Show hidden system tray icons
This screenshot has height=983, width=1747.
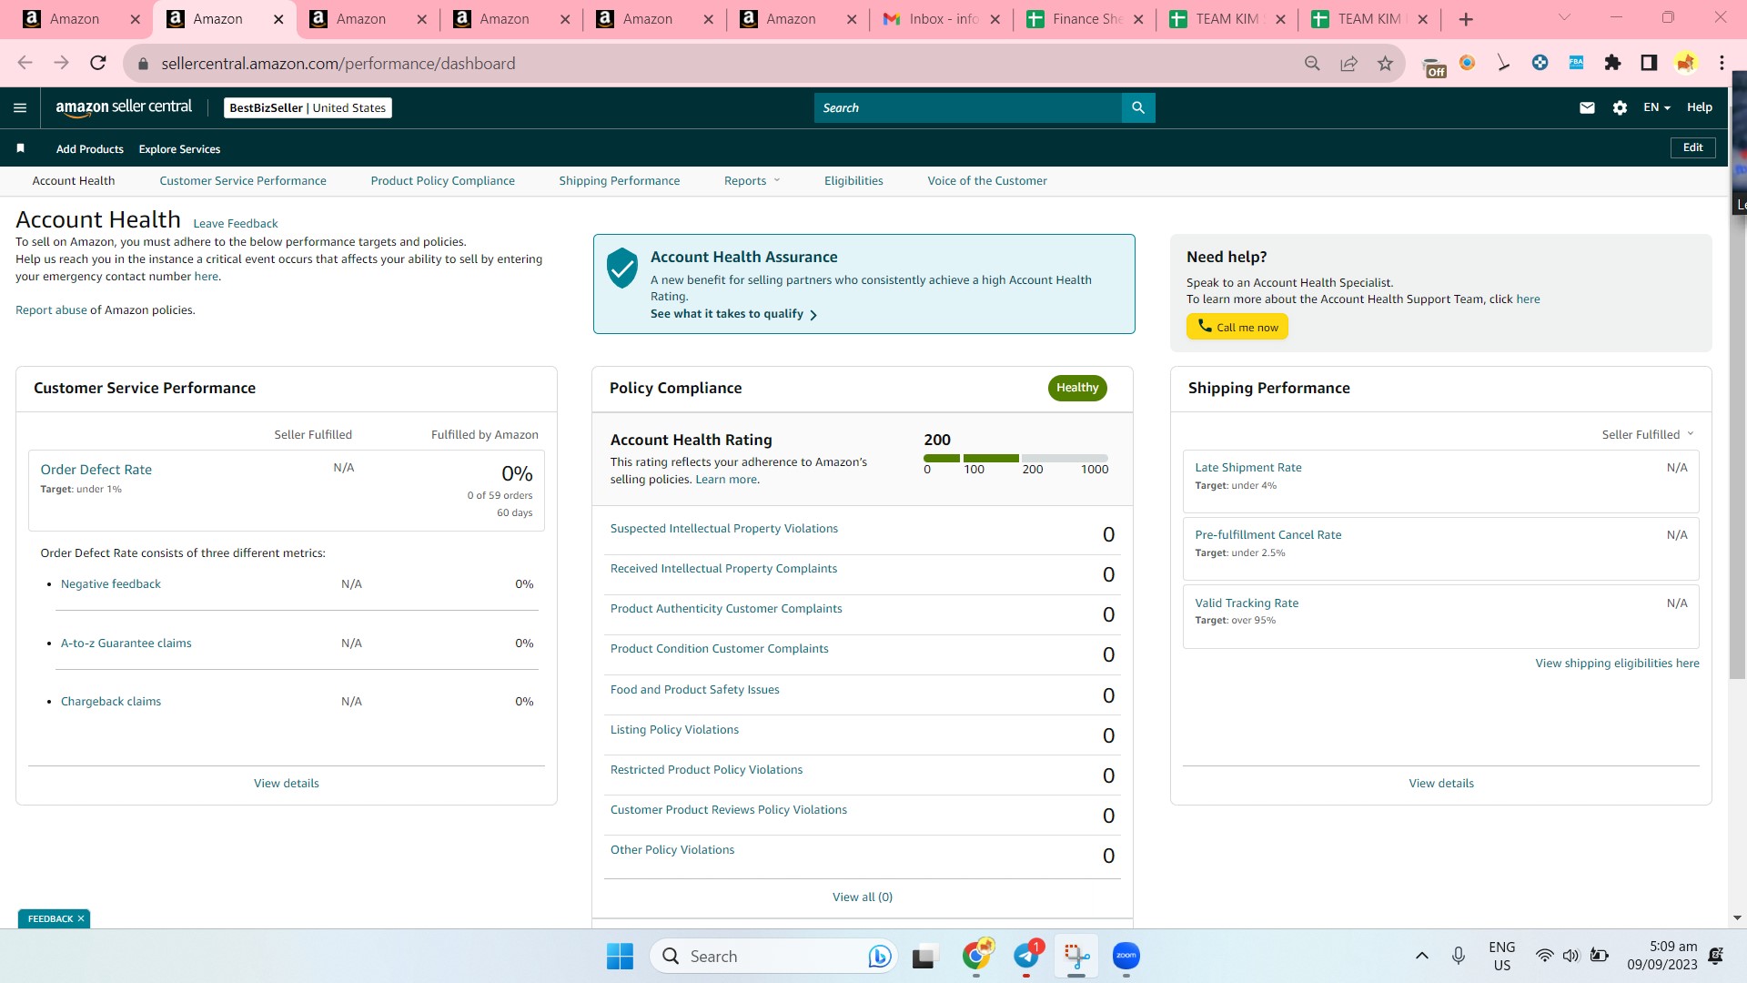coord(1421,956)
